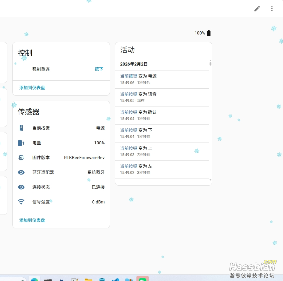Click the Bluetooth battery icon beside 电量

pos(21,143)
